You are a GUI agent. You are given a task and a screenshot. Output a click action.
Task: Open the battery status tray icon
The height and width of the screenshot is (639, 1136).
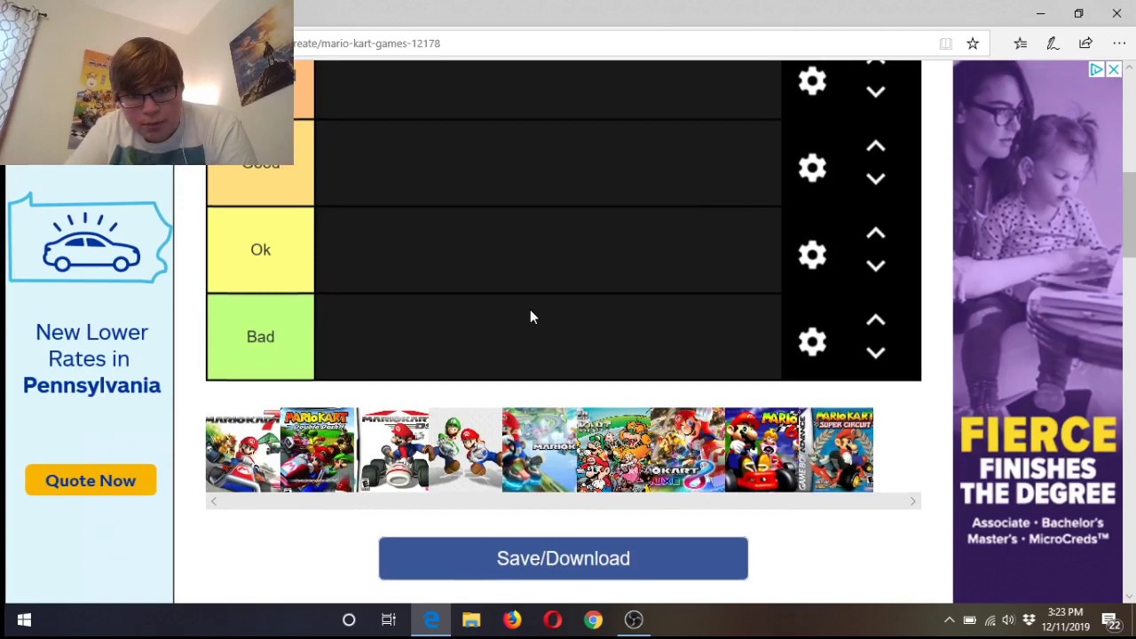pyautogui.click(x=969, y=620)
